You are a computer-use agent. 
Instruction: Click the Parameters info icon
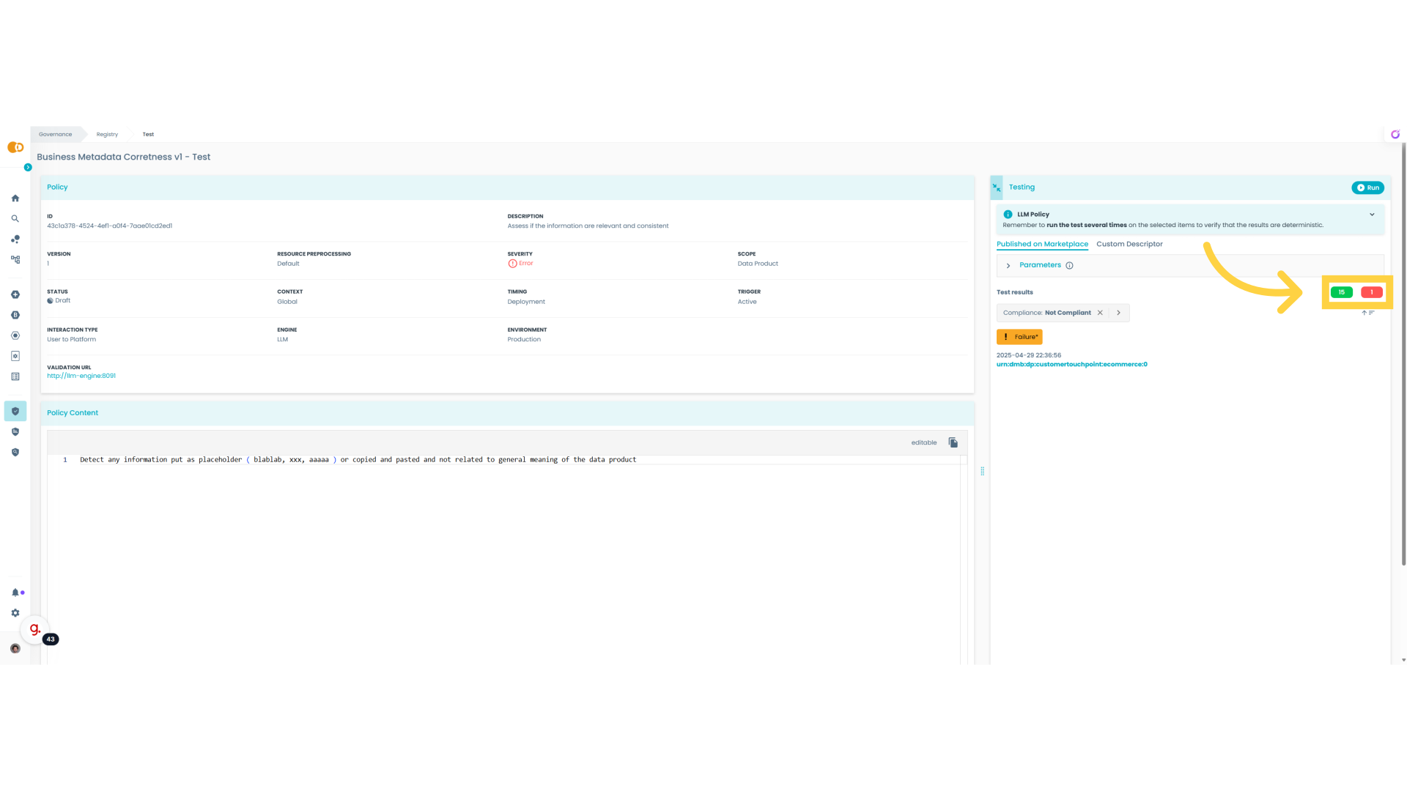click(x=1069, y=266)
